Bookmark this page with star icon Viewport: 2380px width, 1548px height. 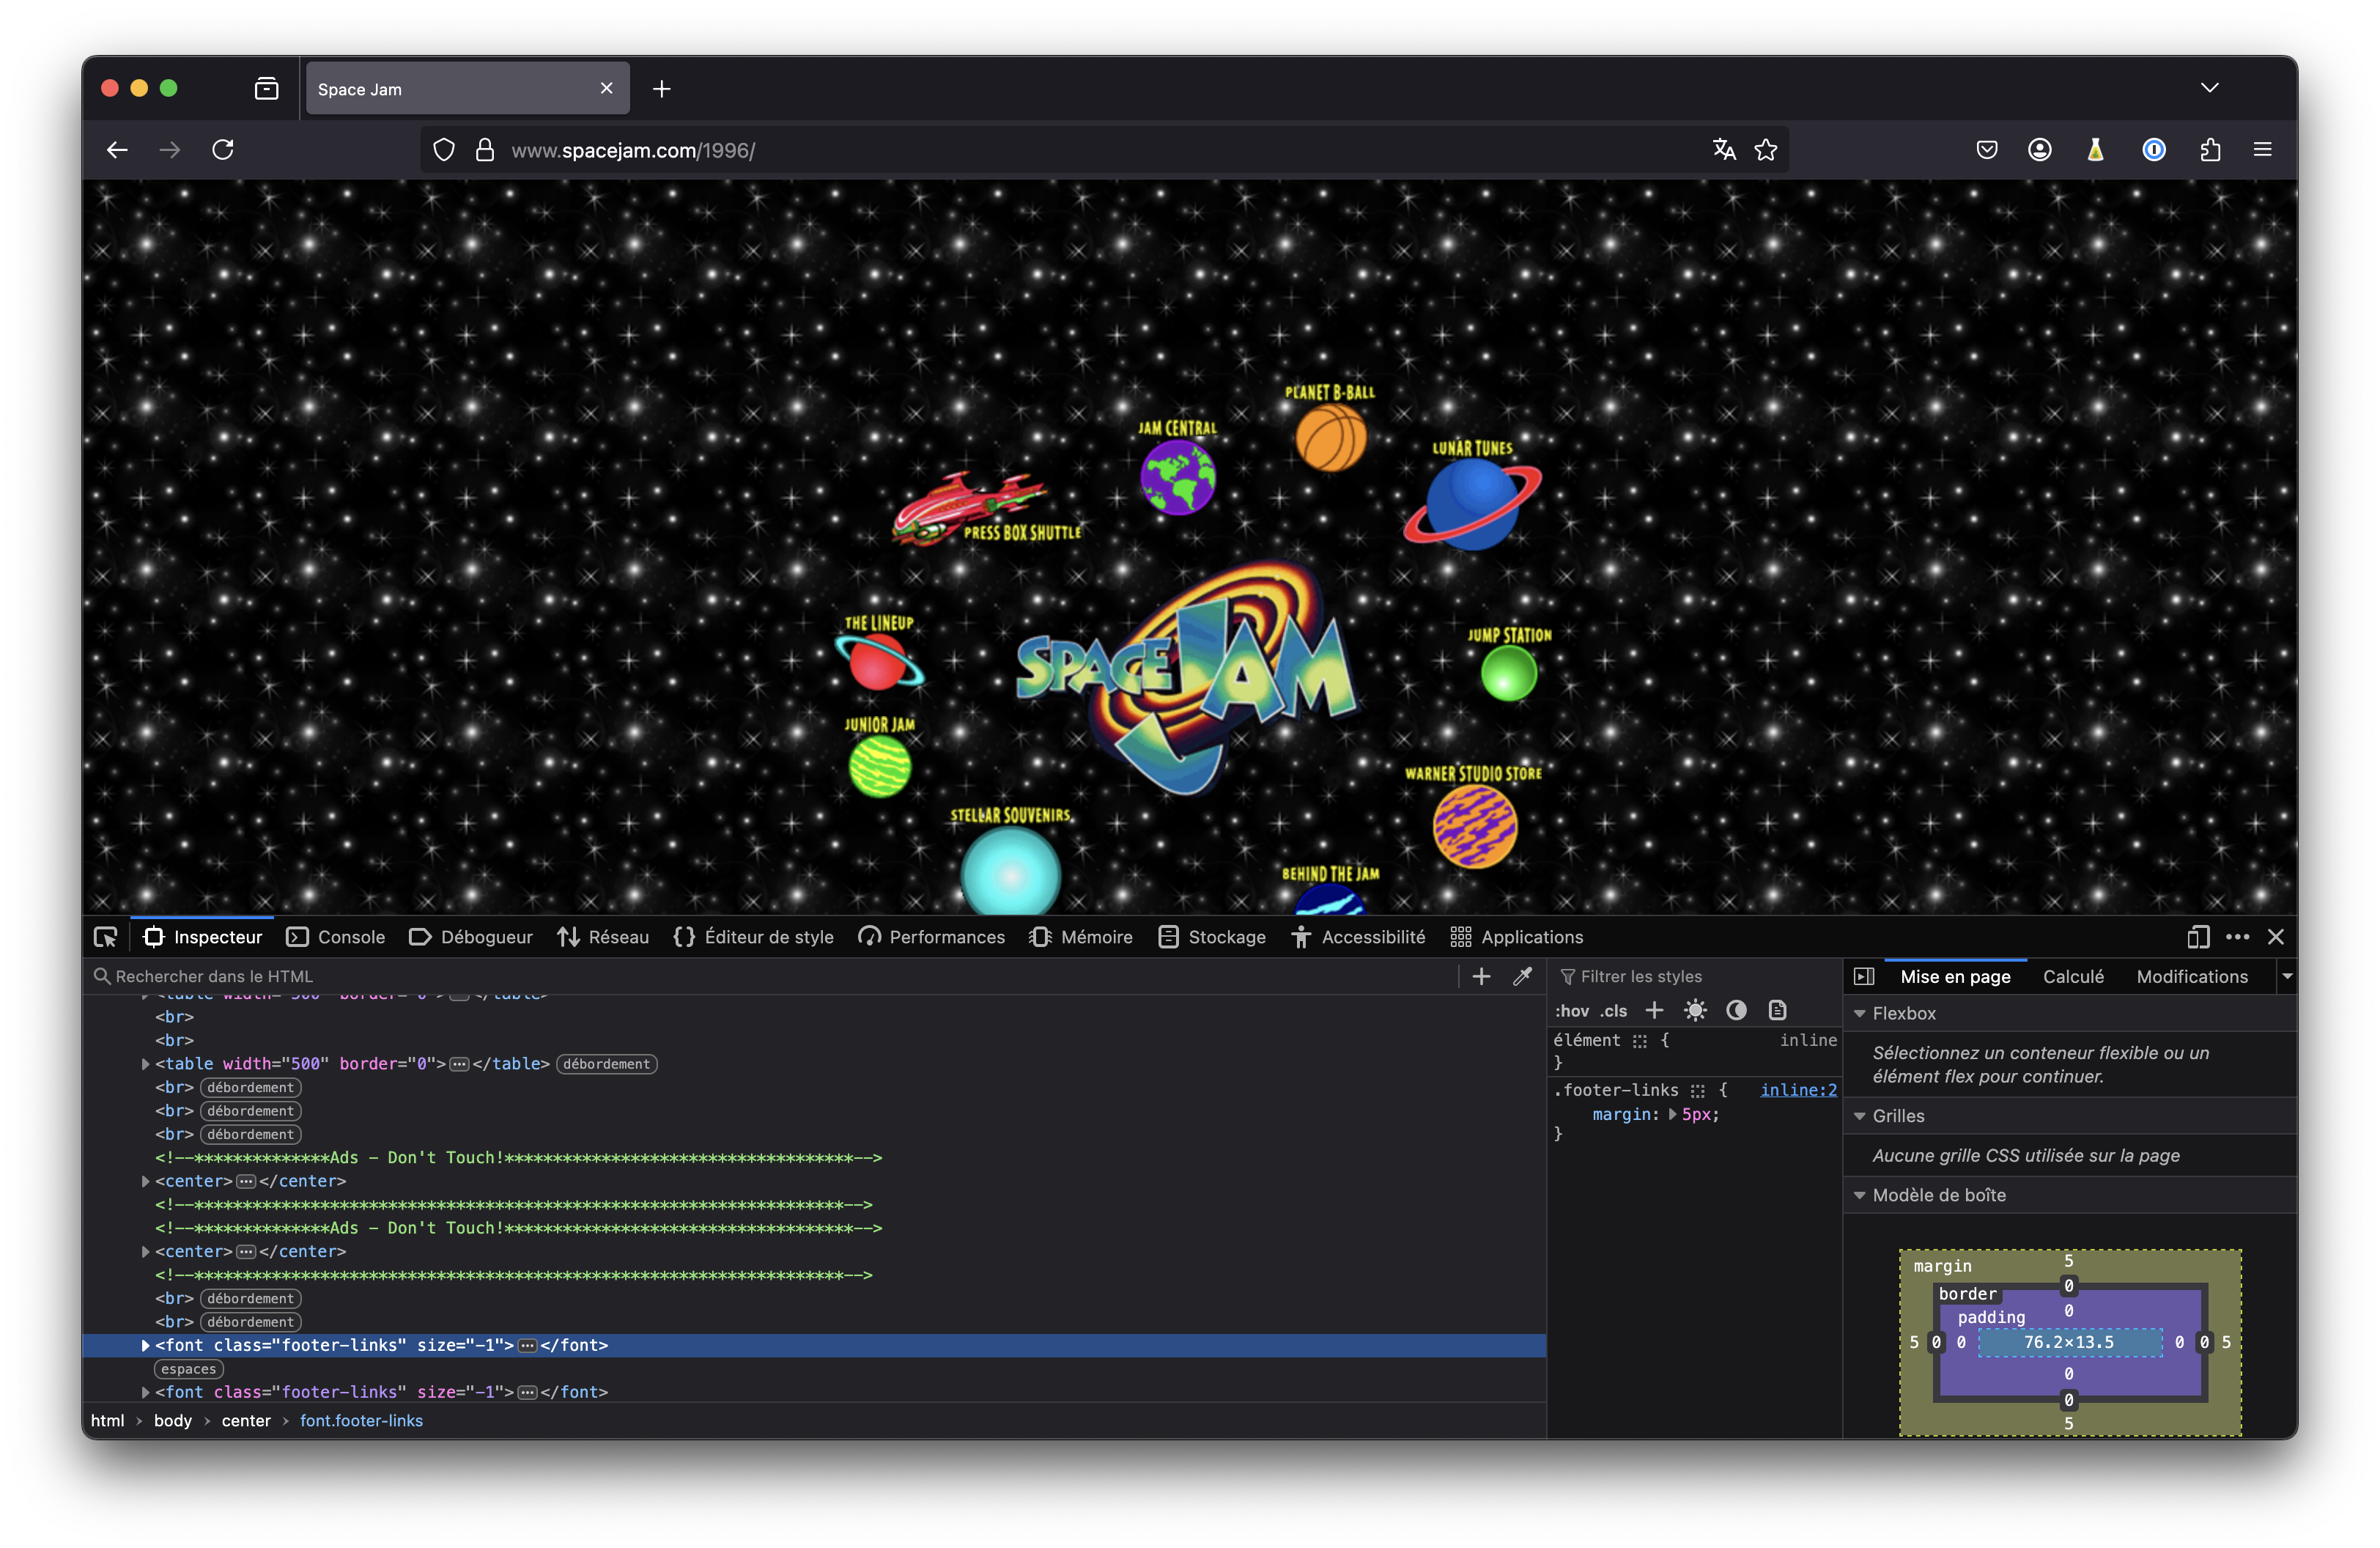(x=1766, y=150)
